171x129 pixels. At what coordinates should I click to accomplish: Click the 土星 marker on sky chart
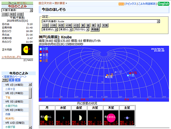coord(116,72)
